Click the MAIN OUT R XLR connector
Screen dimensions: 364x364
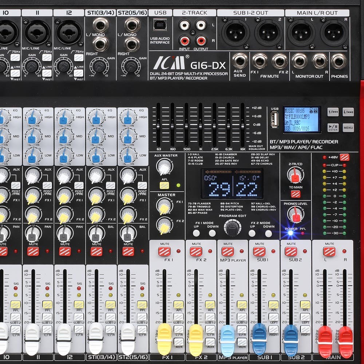(x=334, y=32)
